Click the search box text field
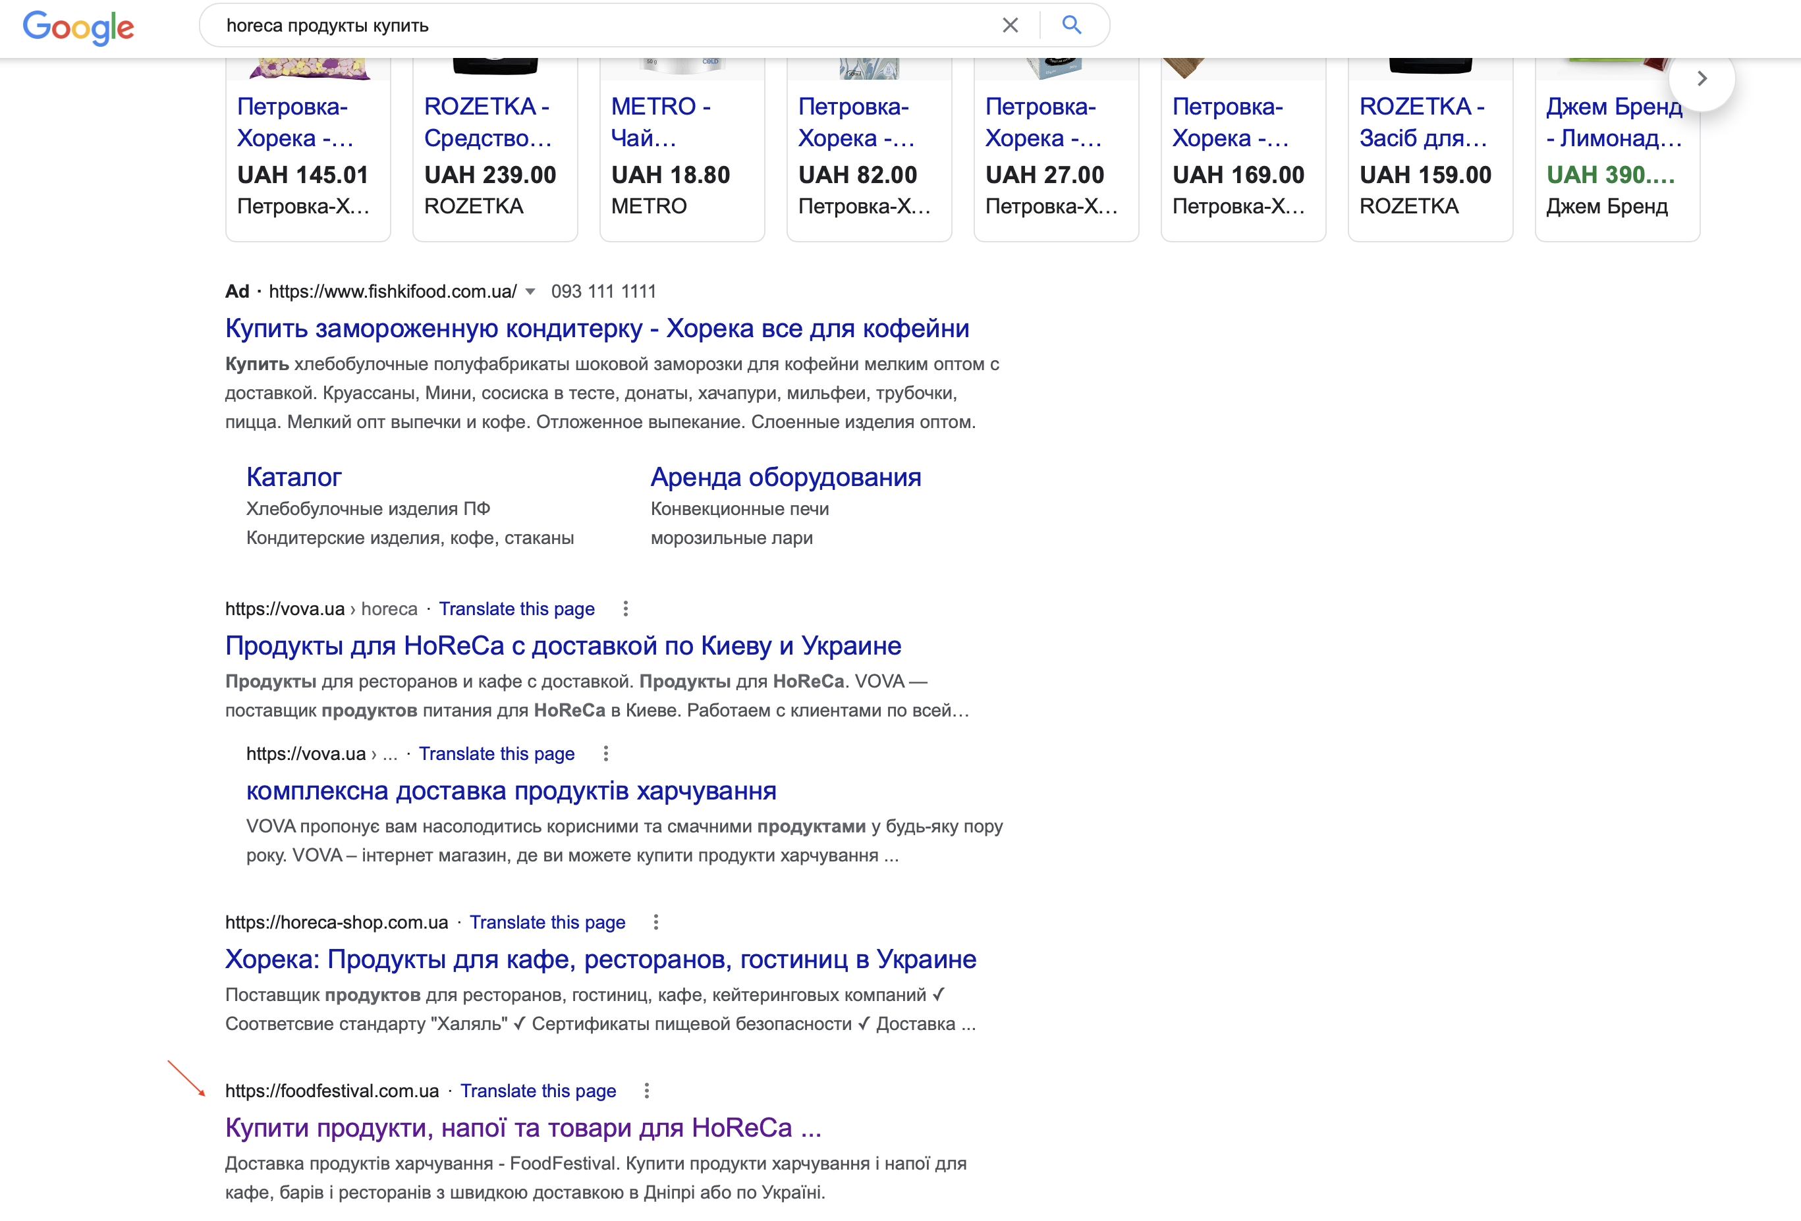 coord(605,26)
